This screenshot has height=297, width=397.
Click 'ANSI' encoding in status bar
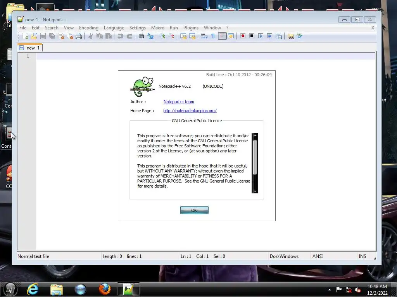(x=318, y=256)
